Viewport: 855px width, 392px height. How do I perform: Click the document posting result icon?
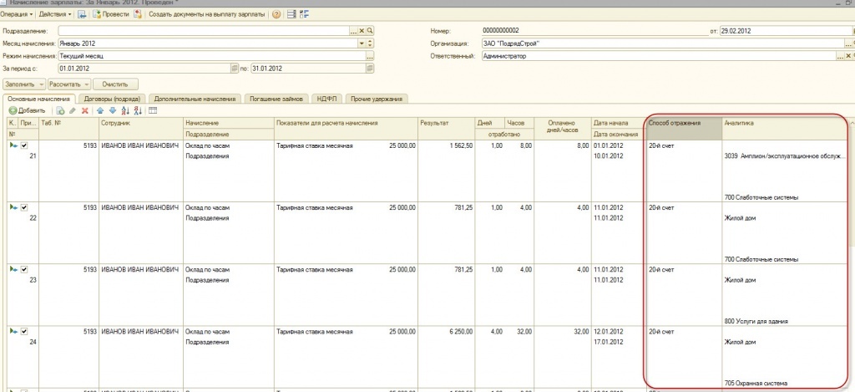tap(138, 14)
